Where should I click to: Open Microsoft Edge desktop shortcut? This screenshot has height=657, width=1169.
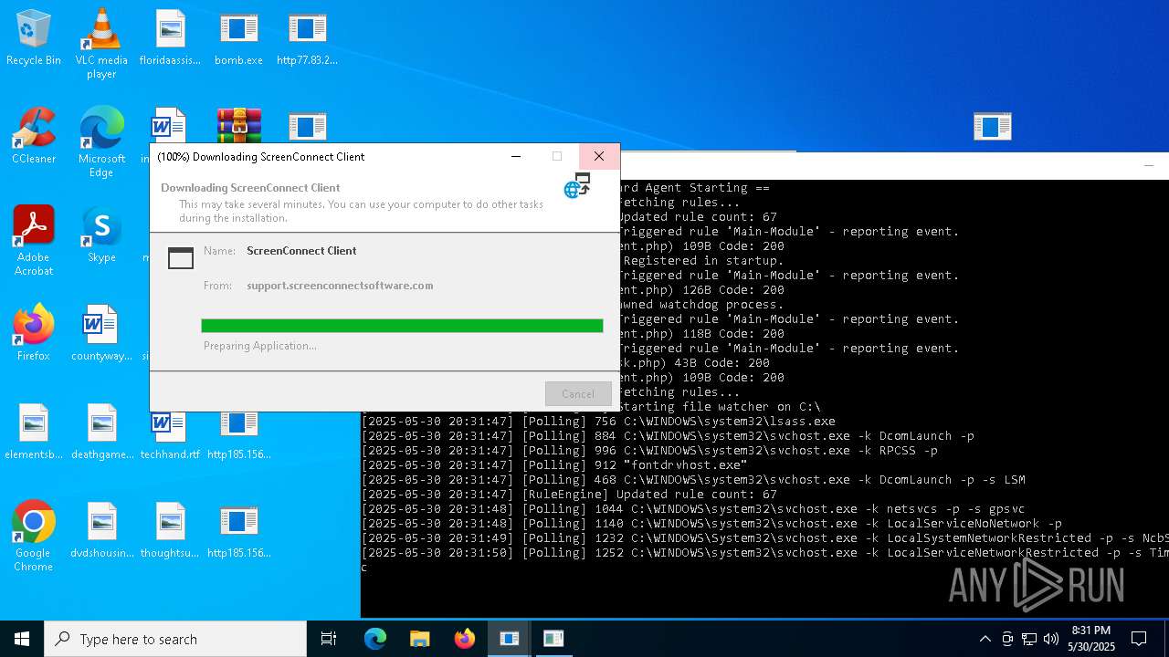coord(101,142)
